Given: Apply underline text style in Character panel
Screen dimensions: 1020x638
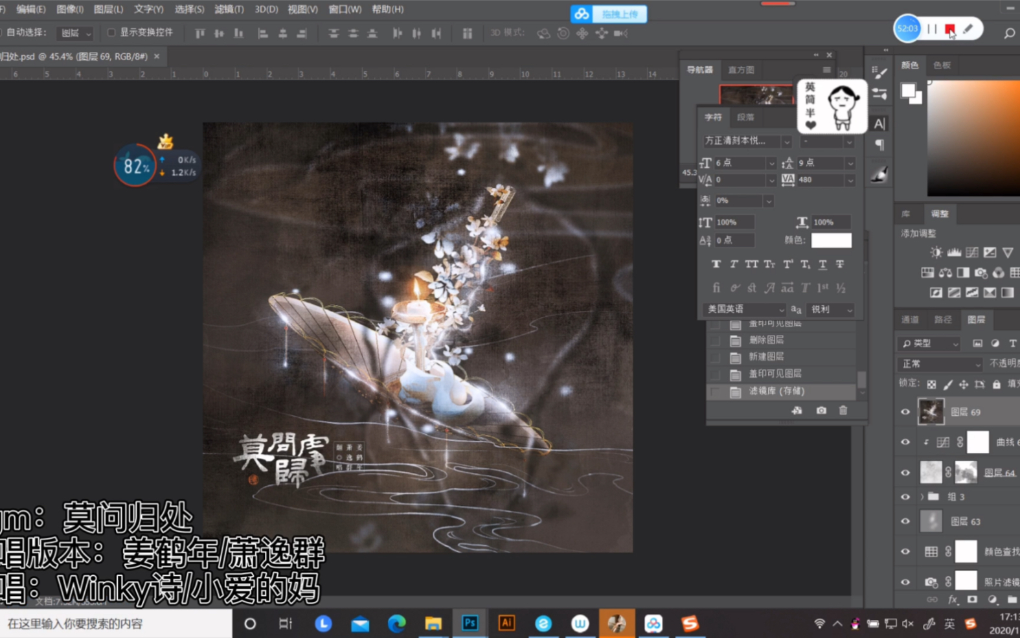Looking at the screenshot, I should pyautogui.click(x=822, y=264).
